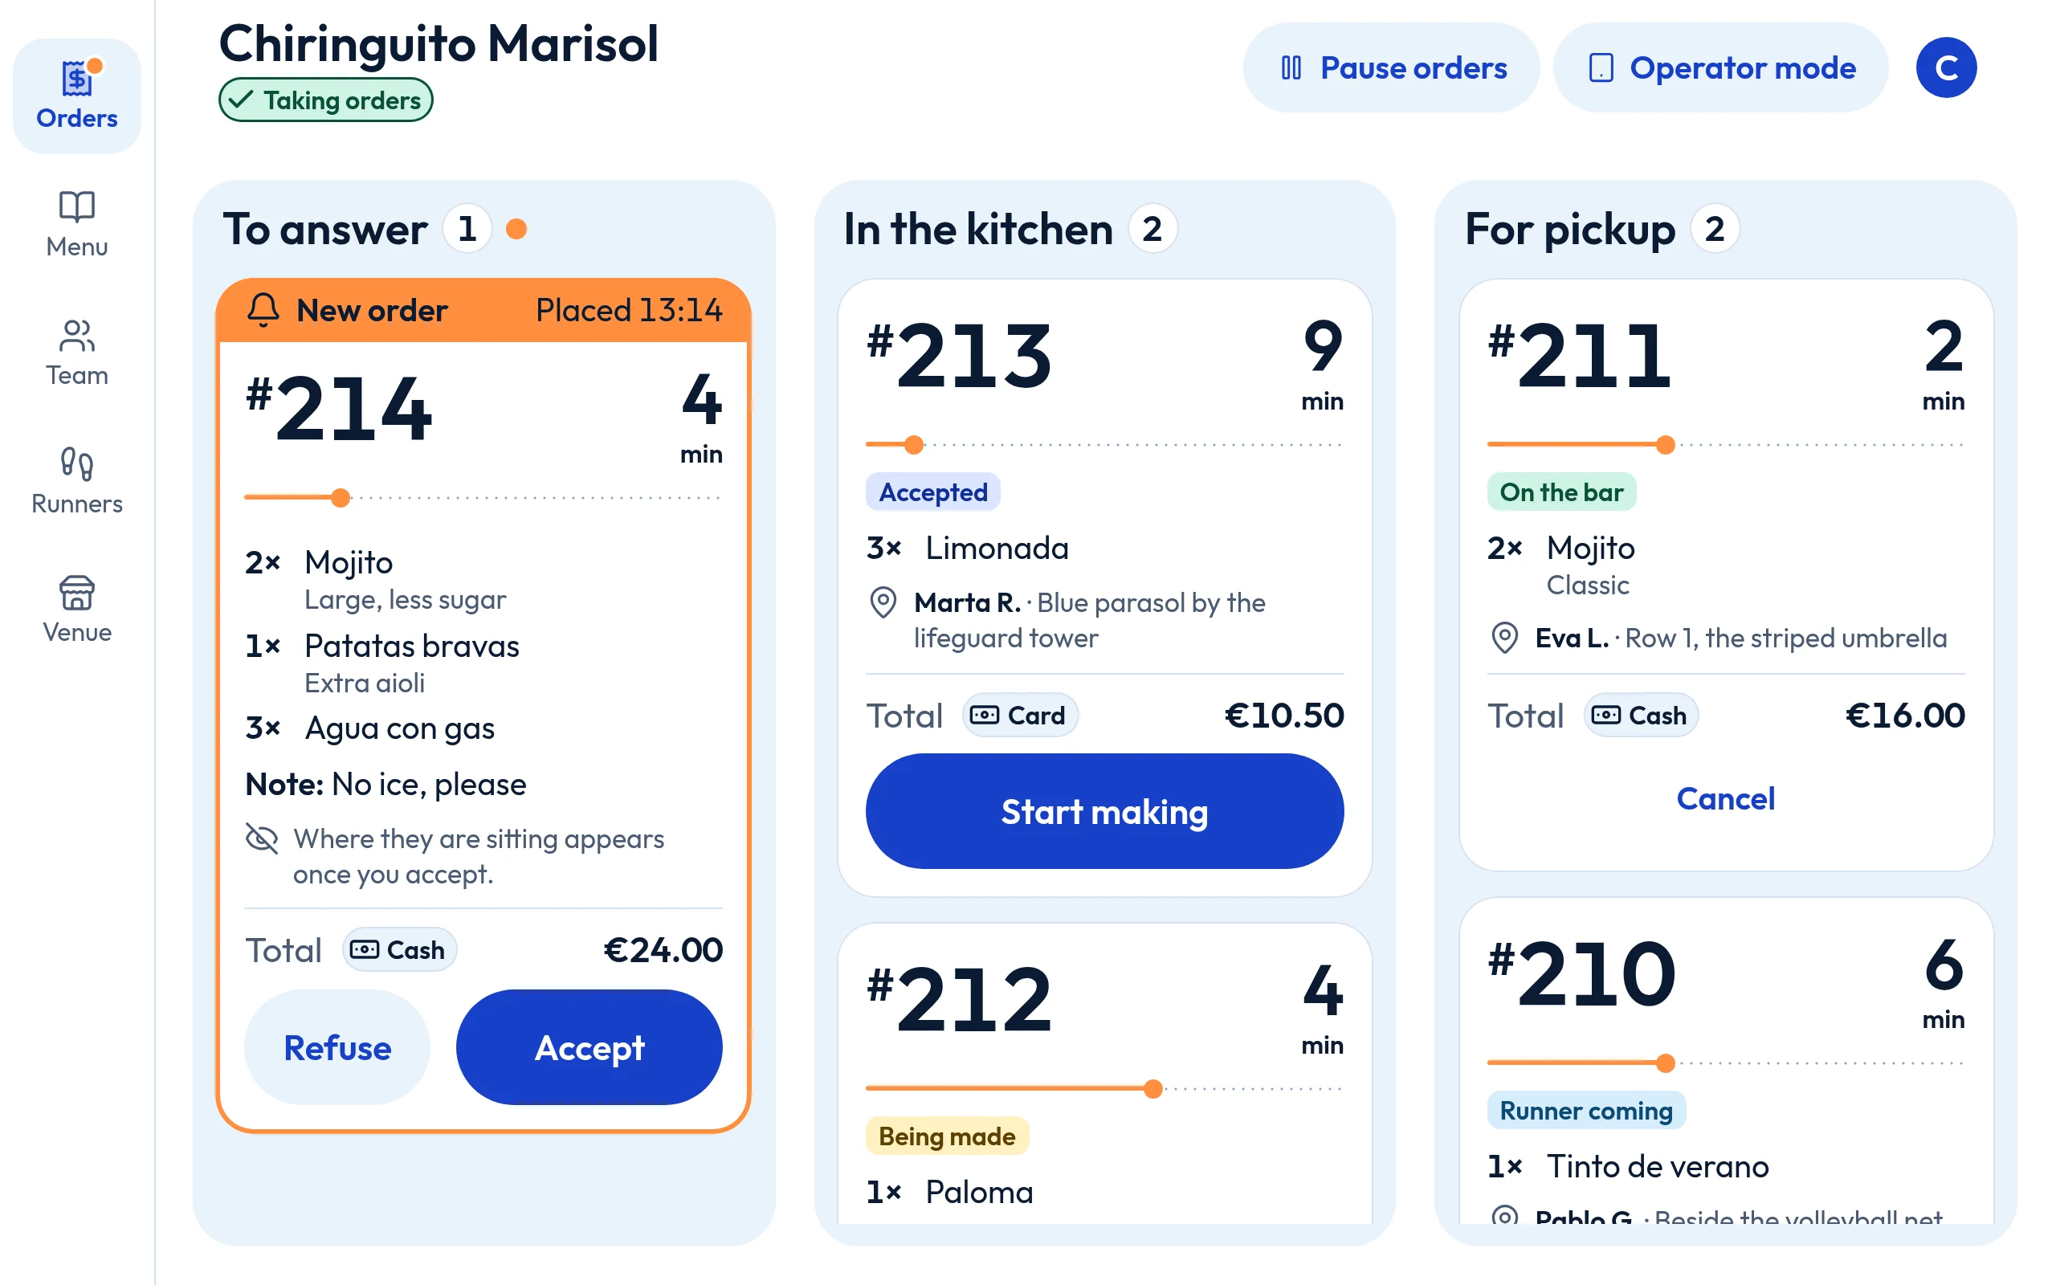Open the user avatar C menu
This screenshot has height=1285, width=2056.
(1945, 67)
